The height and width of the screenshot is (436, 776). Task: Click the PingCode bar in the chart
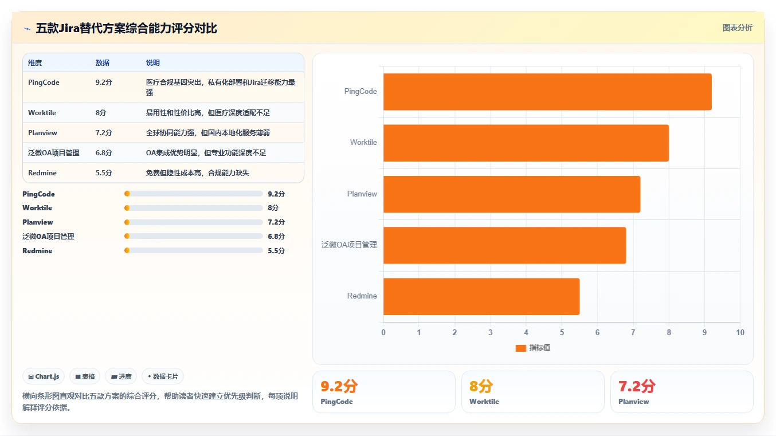pos(547,92)
